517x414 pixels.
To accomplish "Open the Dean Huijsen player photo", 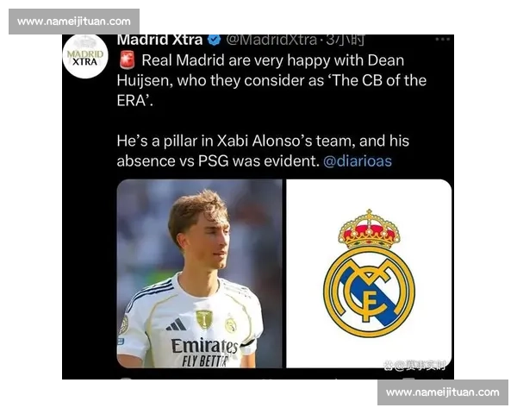I will tap(200, 273).
